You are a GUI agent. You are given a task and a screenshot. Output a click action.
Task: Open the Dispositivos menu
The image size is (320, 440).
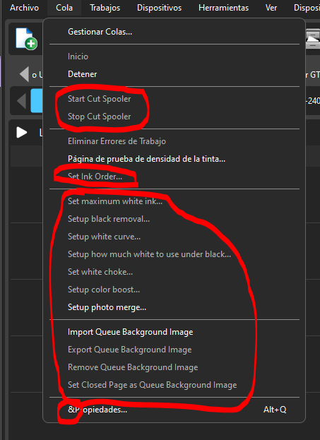(x=159, y=8)
